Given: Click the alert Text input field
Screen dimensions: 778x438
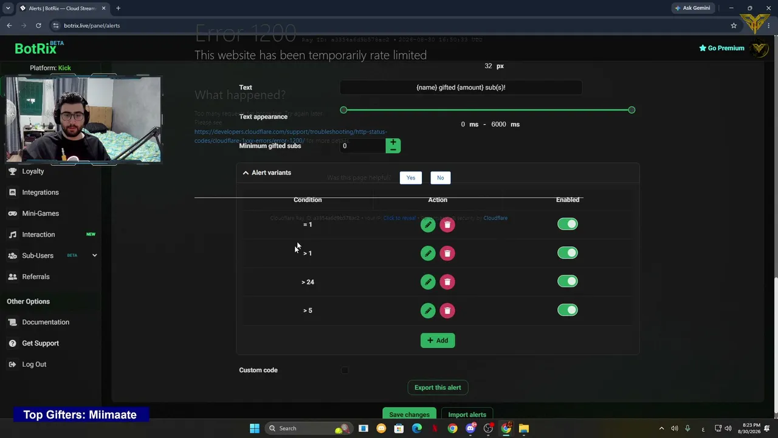Looking at the screenshot, I should point(461,88).
